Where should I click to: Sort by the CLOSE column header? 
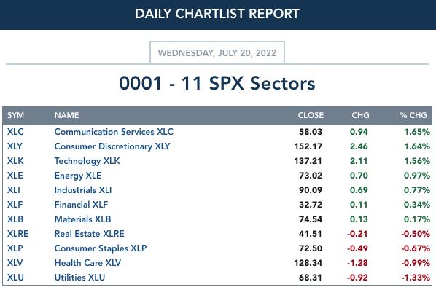(x=311, y=115)
